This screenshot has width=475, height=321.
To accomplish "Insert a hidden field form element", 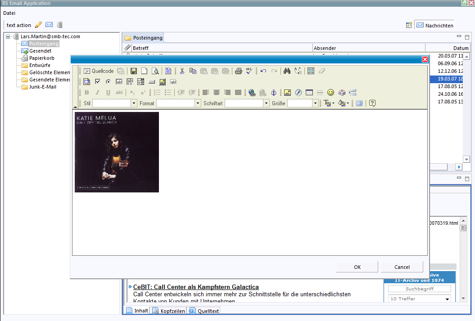I will coord(173,82).
